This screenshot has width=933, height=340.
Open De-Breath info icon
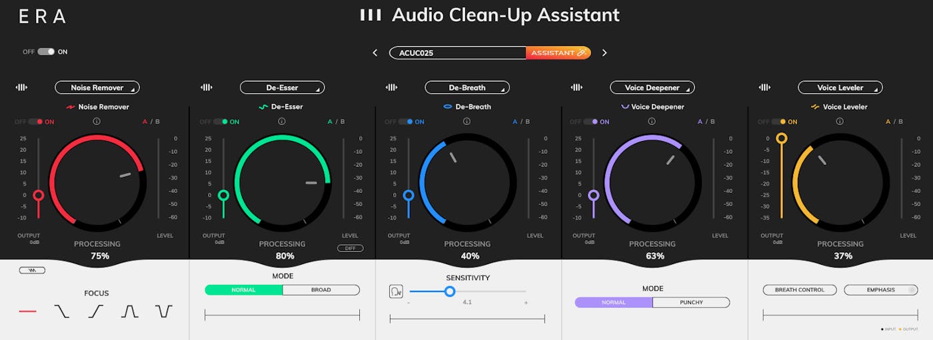[x=467, y=121]
